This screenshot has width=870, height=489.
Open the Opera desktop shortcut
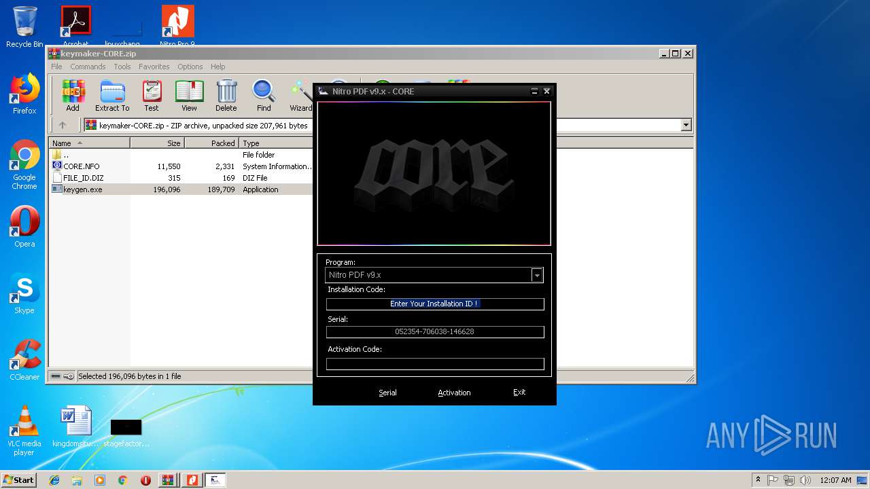pyautogui.click(x=24, y=227)
